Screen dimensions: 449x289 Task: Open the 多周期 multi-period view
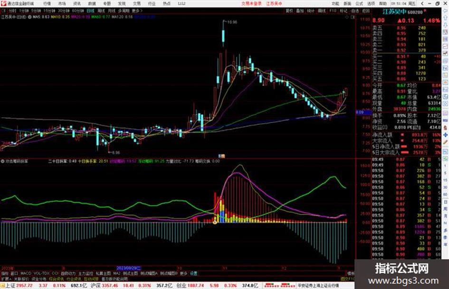(x=124, y=11)
